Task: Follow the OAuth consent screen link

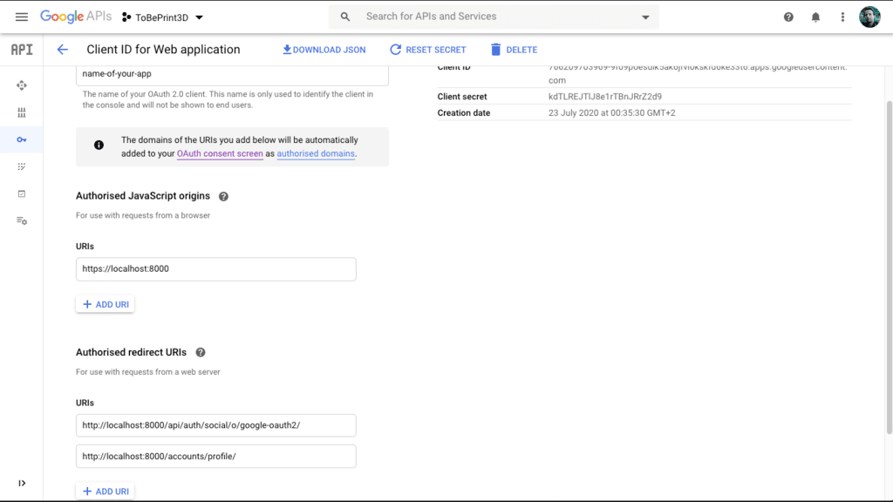Action: (220, 153)
